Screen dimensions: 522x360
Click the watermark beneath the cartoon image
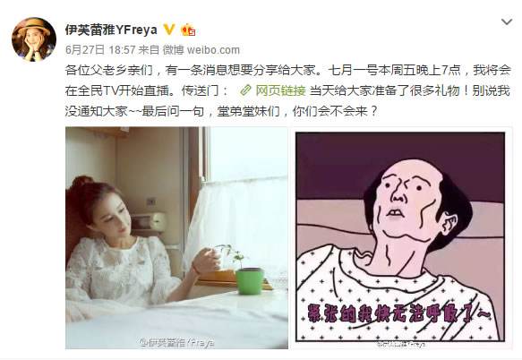click(401, 344)
